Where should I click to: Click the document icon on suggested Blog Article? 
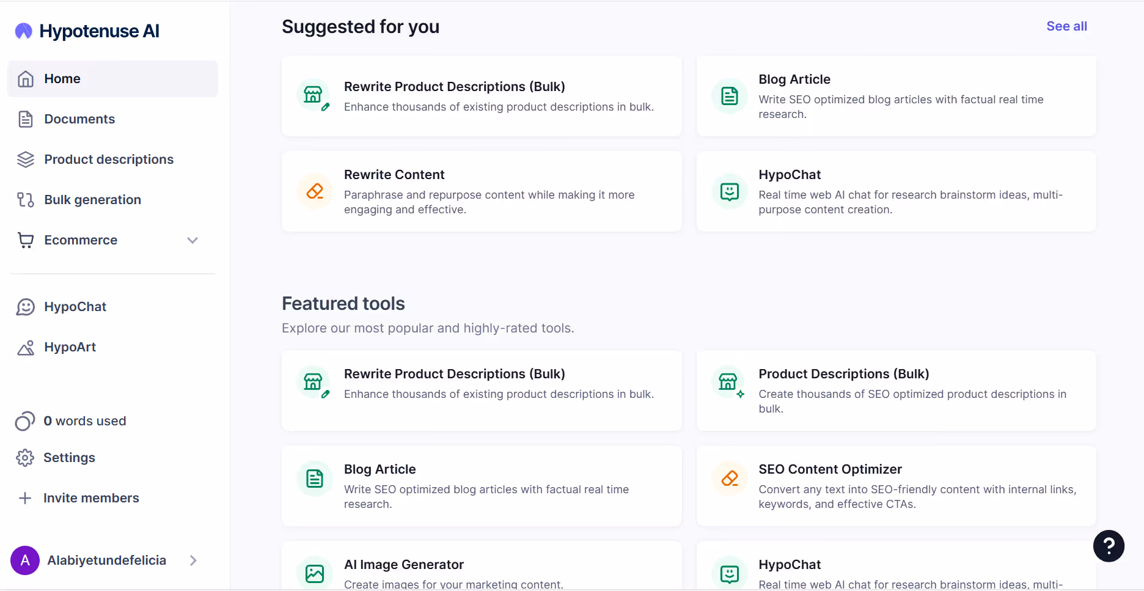[730, 96]
